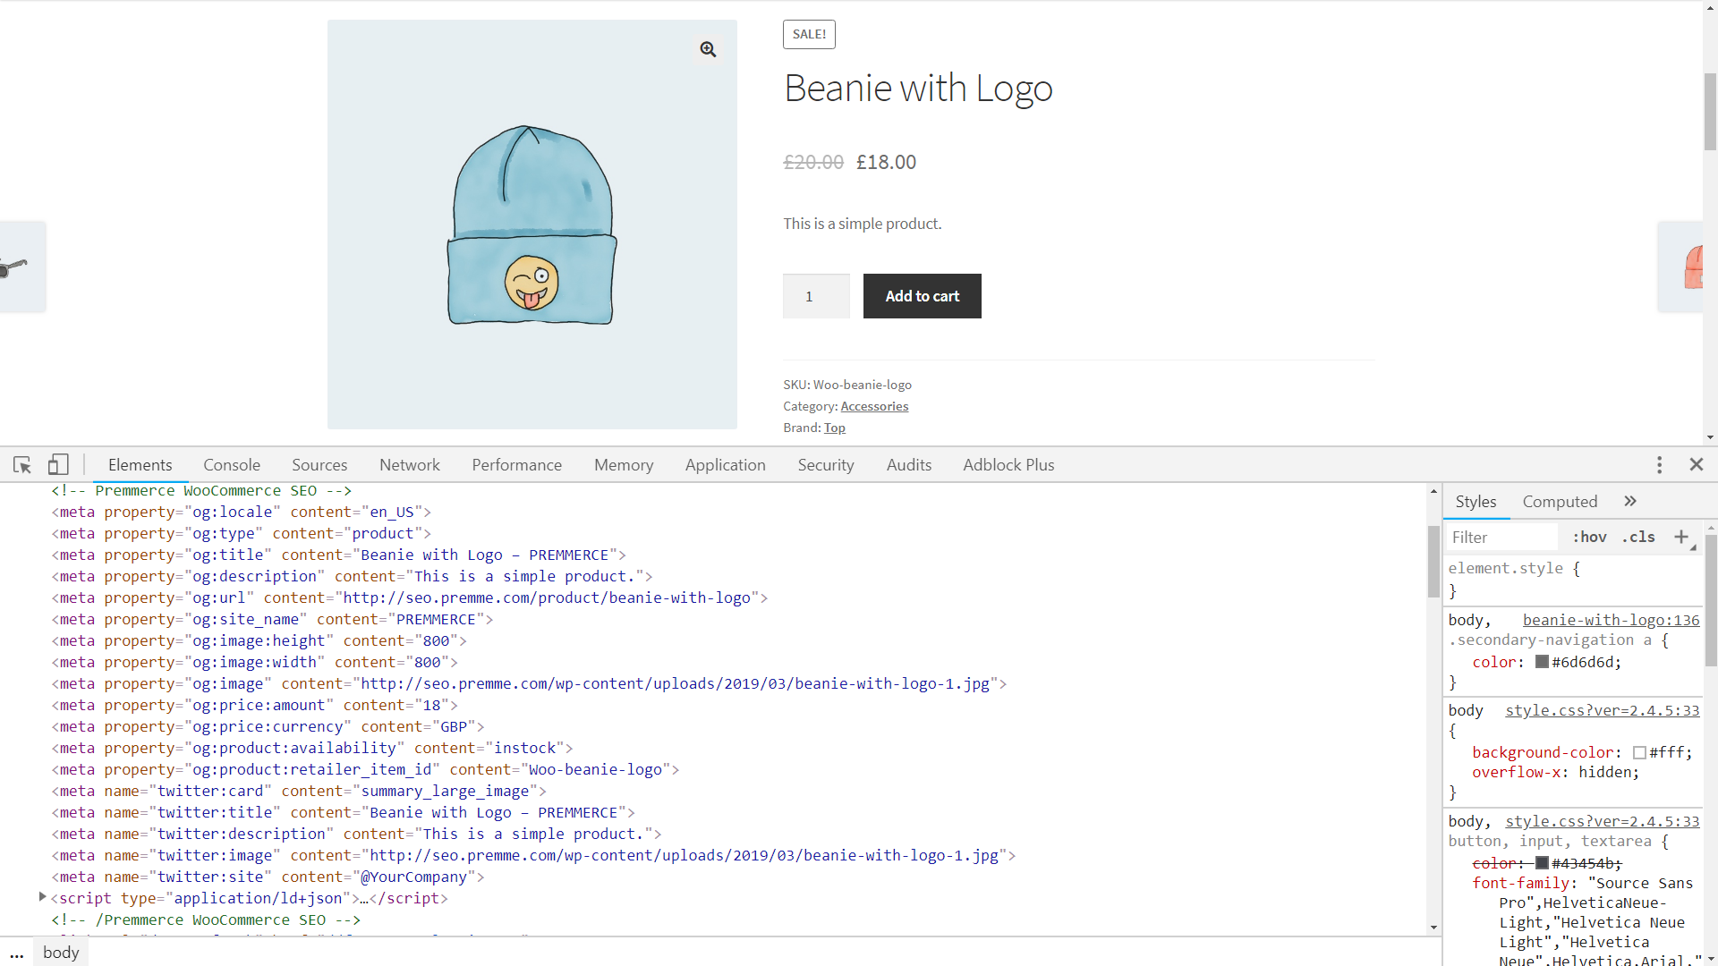This screenshot has height=966, width=1718.
Task: Focus the styles Filter input
Action: (1501, 538)
